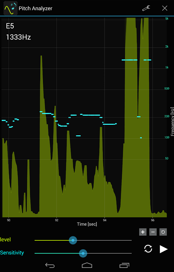Image resolution: width=174 pixels, height=272 pixels.
Task: Click the level label
Action: (x=5, y=240)
